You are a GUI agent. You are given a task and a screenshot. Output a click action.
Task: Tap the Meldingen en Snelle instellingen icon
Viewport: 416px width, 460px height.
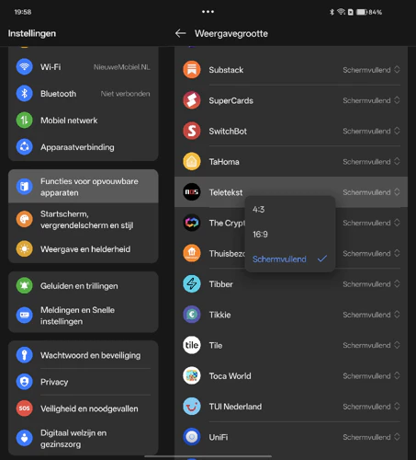coord(25,316)
